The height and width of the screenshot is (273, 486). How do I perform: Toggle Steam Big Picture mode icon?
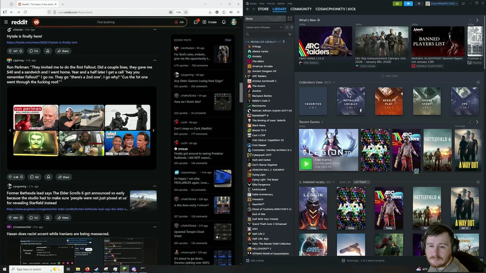[x=463, y=3]
